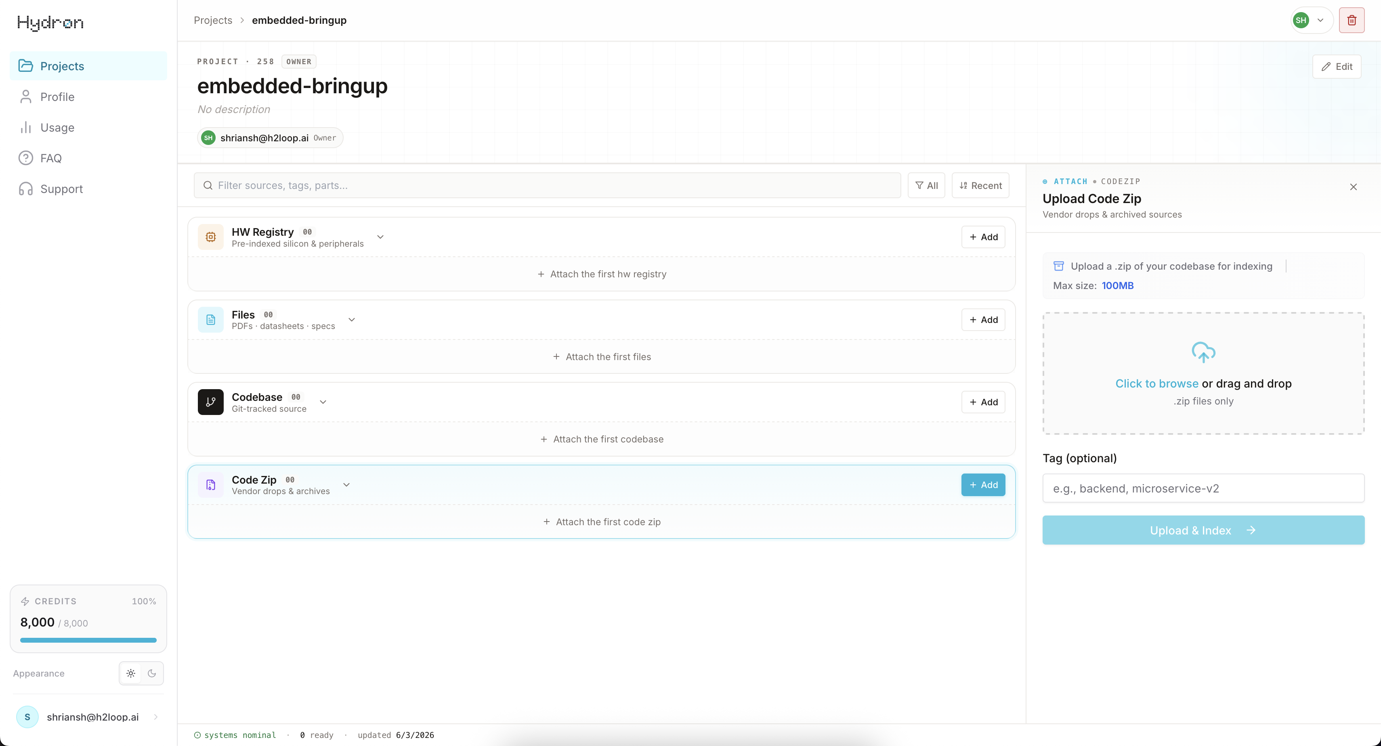The height and width of the screenshot is (746, 1381).
Task: Click the credits progress bar
Action: tap(88, 639)
